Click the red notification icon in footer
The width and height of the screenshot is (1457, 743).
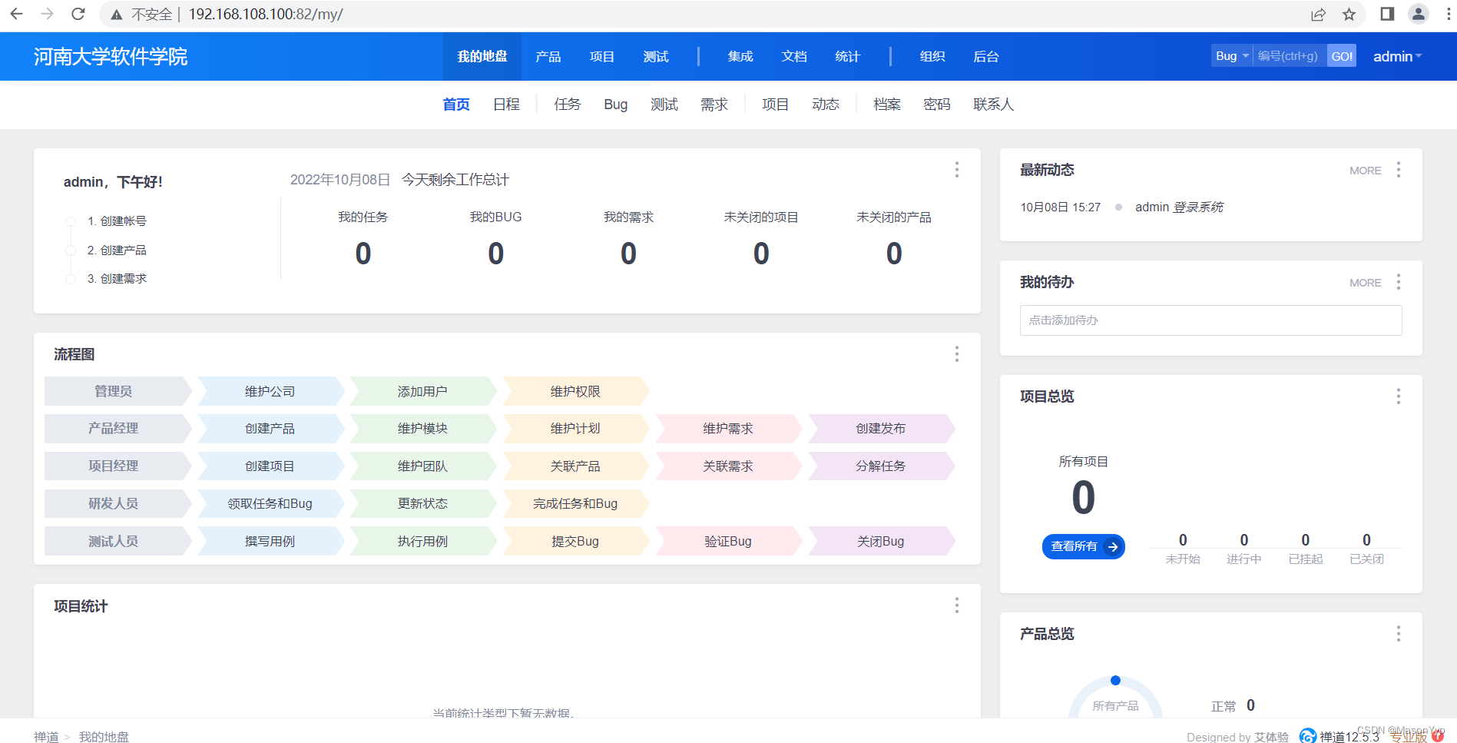(1438, 736)
